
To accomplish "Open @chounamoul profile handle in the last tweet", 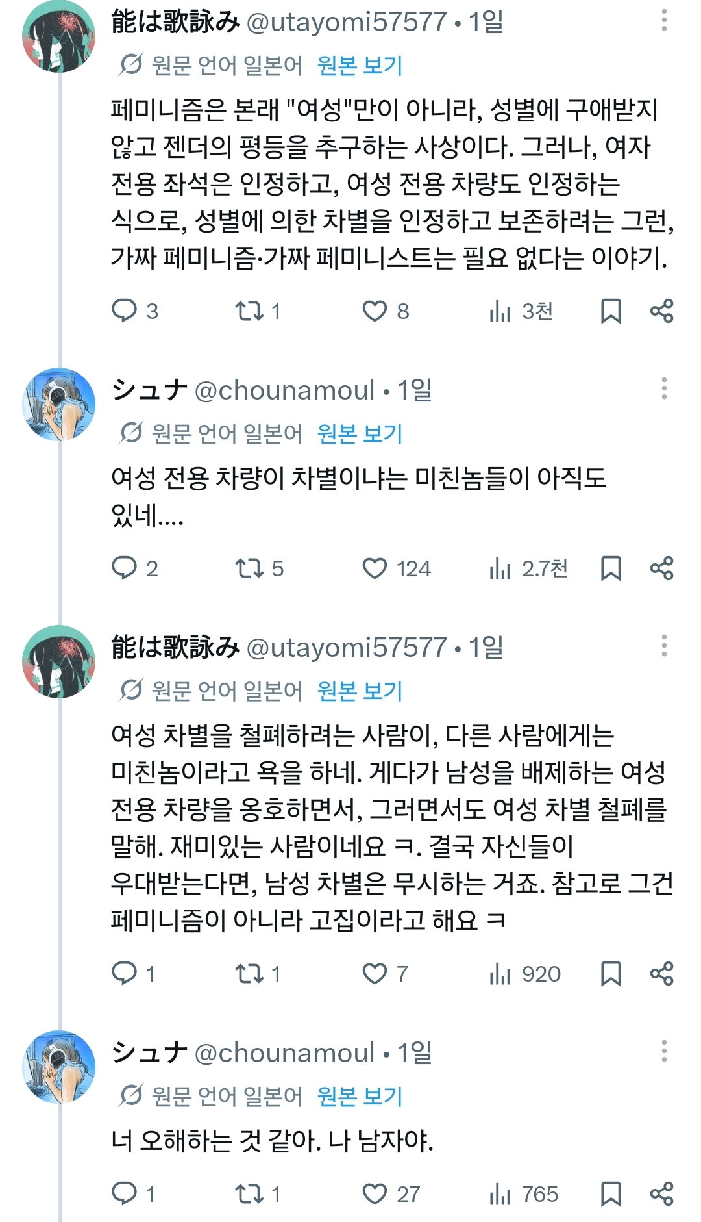I will pos(284,1053).
